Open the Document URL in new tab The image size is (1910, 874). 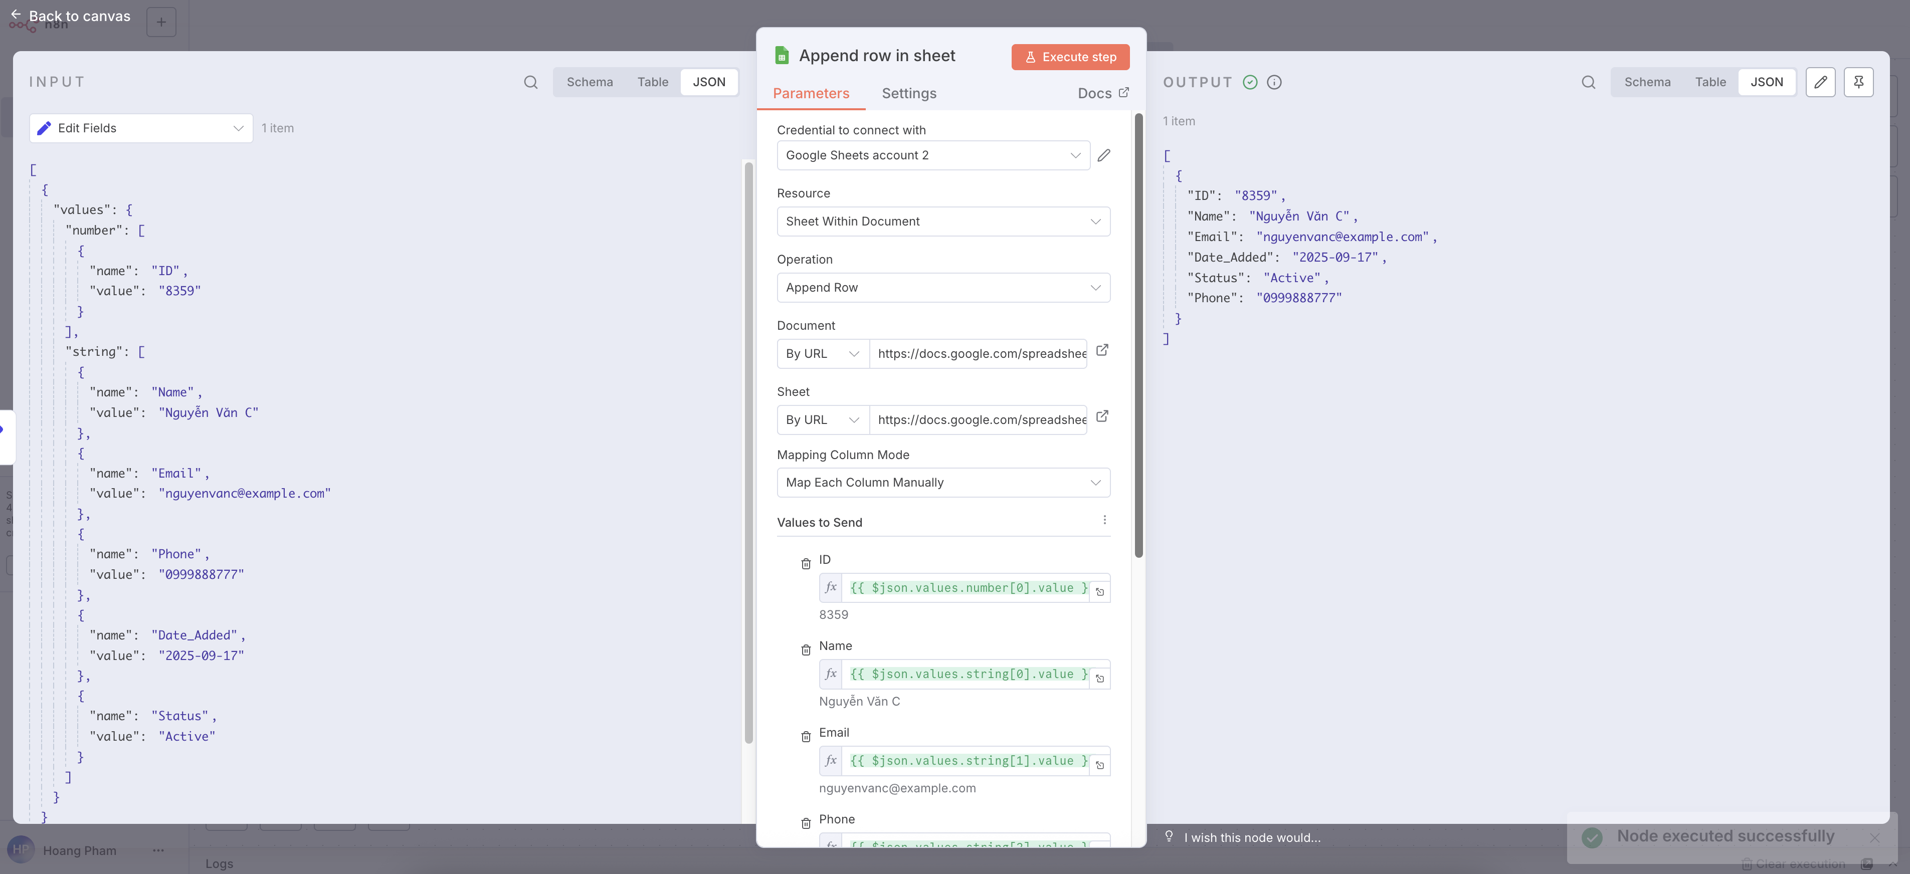tap(1102, 350)
